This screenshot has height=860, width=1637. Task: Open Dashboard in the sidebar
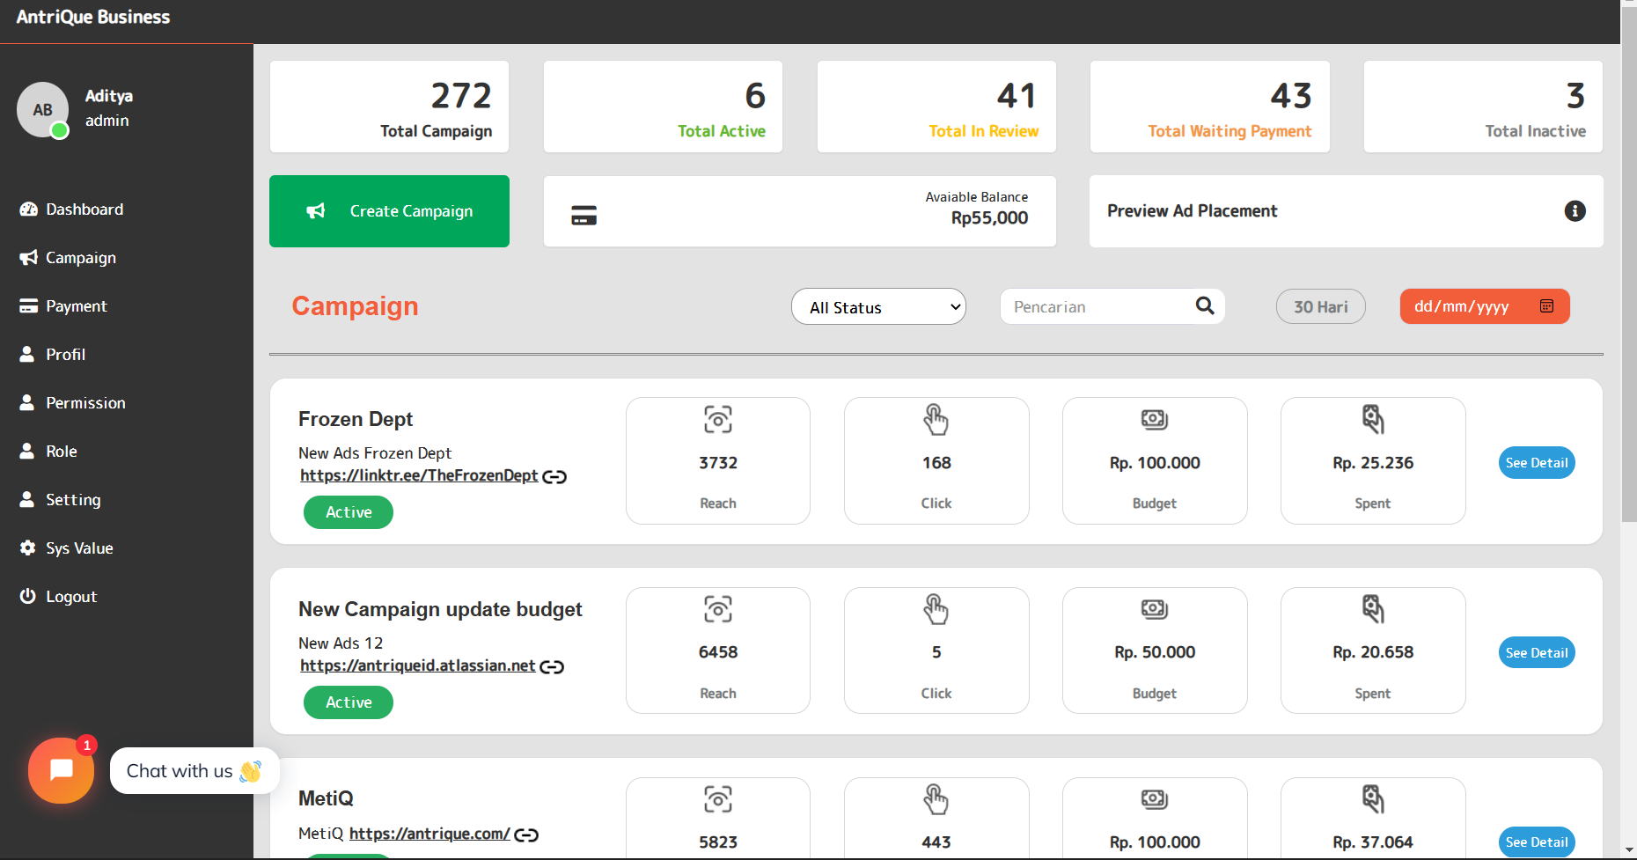coord(84,209)
